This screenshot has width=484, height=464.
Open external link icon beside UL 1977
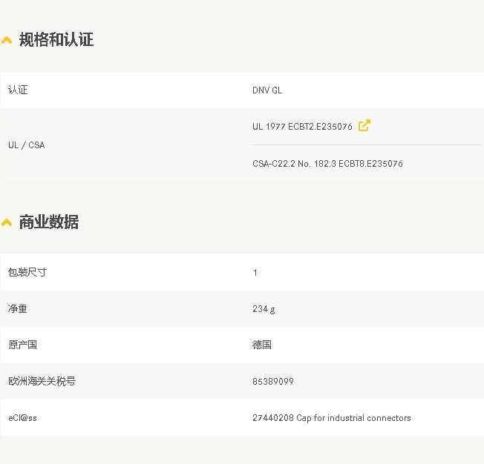coord(364,125)
